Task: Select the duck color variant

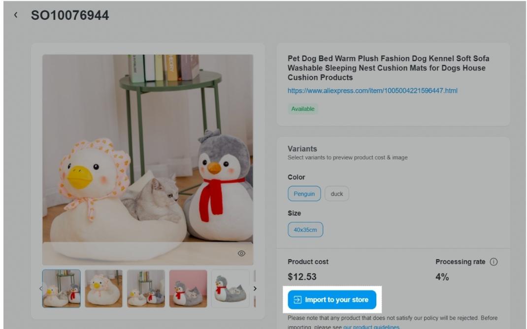Action: (337, 194)
